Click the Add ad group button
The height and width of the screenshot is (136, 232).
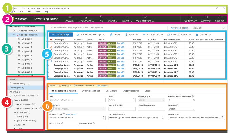click(x=61, y=35)
